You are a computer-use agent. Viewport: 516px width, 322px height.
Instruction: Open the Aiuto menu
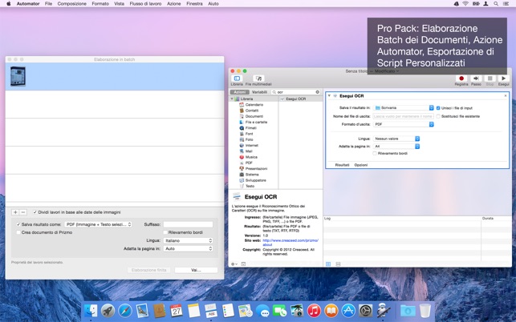(213, 4)
